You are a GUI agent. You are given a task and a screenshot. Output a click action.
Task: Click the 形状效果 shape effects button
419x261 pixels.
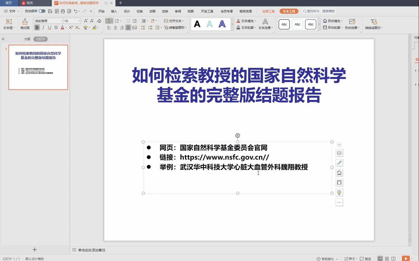coord(352,24)
